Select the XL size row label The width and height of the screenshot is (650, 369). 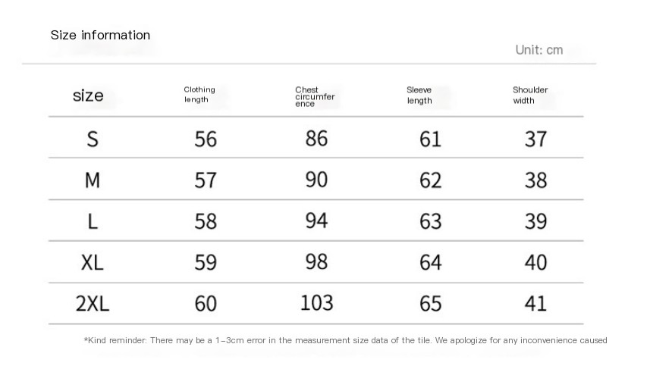(92, 263)
